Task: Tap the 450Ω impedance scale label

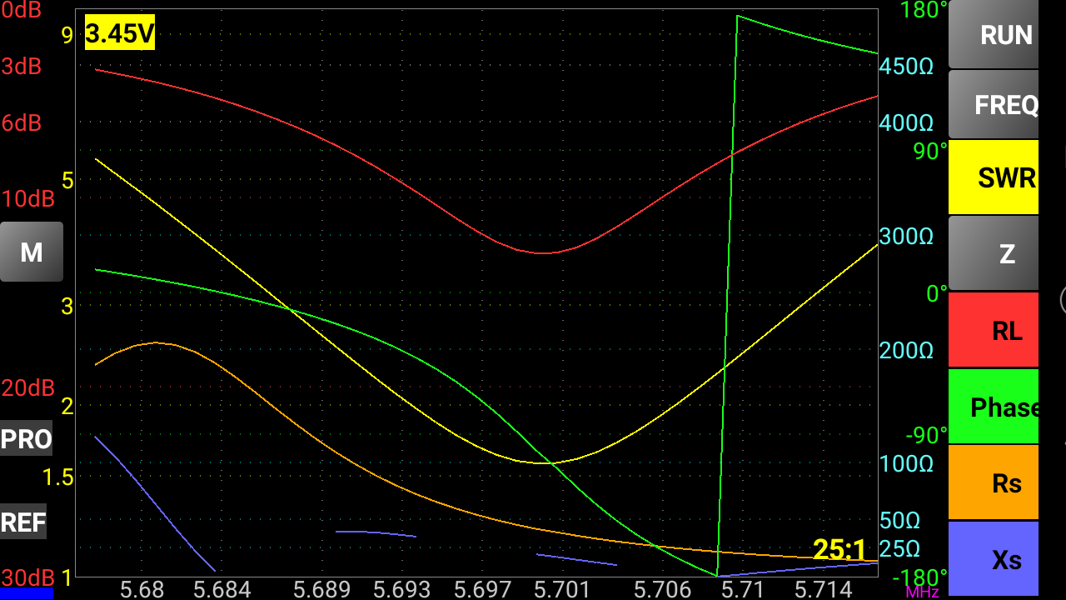Action: click(x=906, y=67)
